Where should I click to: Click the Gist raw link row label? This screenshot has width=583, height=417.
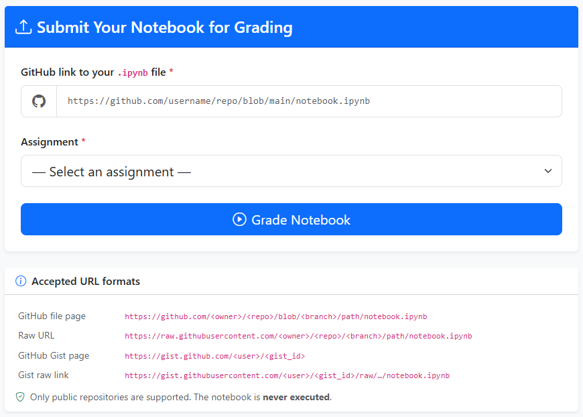[x=43, y=375]
